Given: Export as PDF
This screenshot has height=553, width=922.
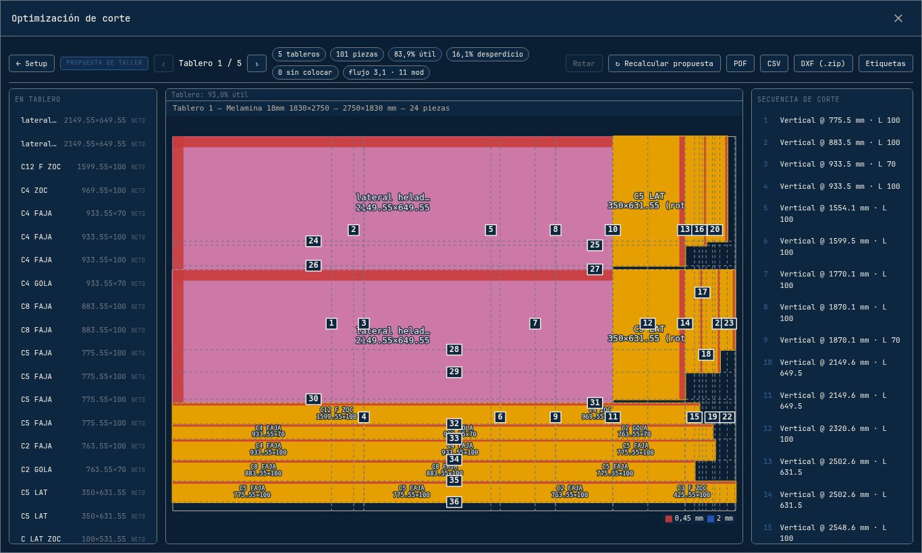Looking at the screenshot, I should [x=740, y=63].
